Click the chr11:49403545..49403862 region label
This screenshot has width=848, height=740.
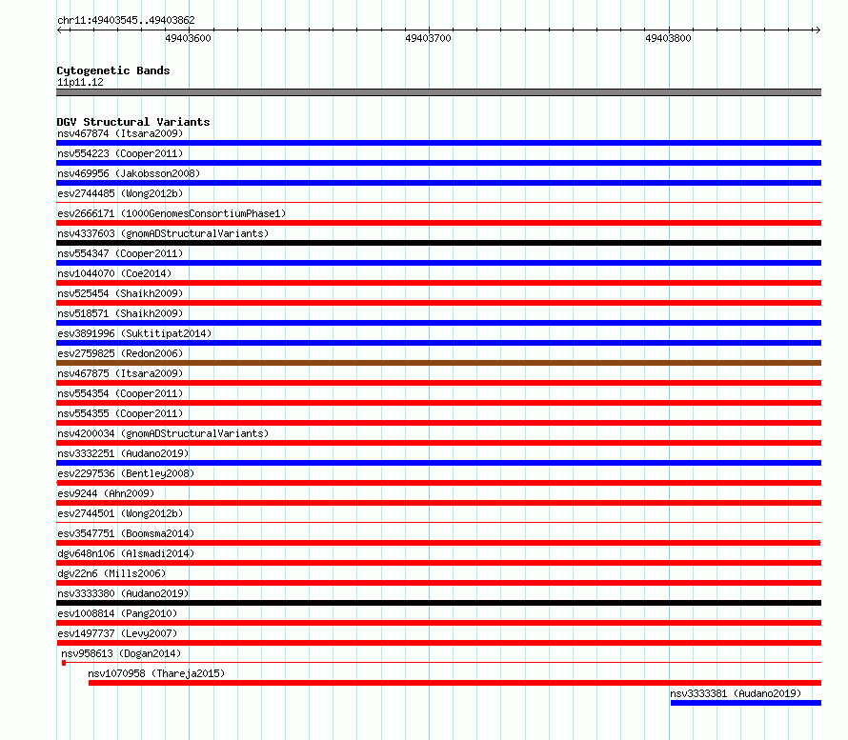[126, 20]
